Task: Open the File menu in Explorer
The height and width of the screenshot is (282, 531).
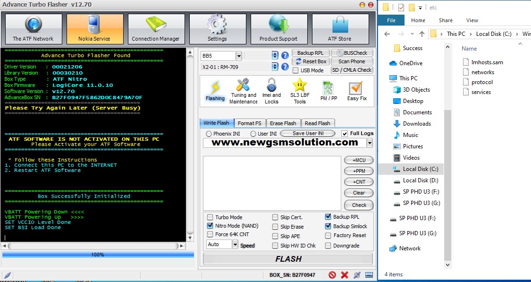Action: 391,20
